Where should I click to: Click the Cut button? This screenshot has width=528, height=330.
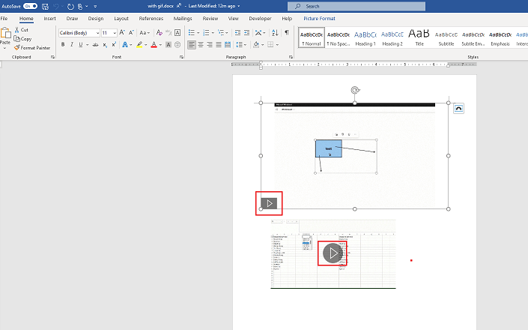point(22,30)
